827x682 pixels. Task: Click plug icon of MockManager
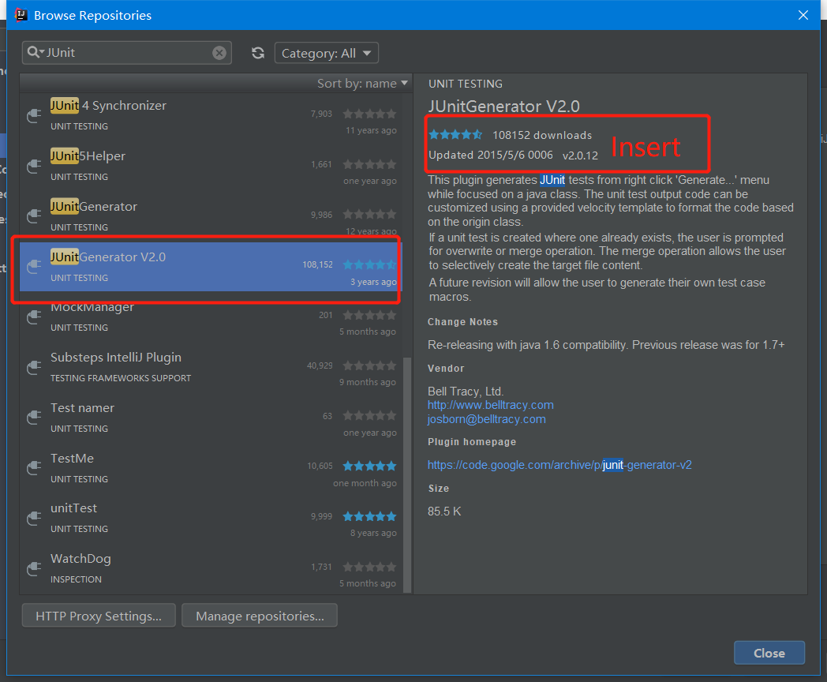[34, 317]
